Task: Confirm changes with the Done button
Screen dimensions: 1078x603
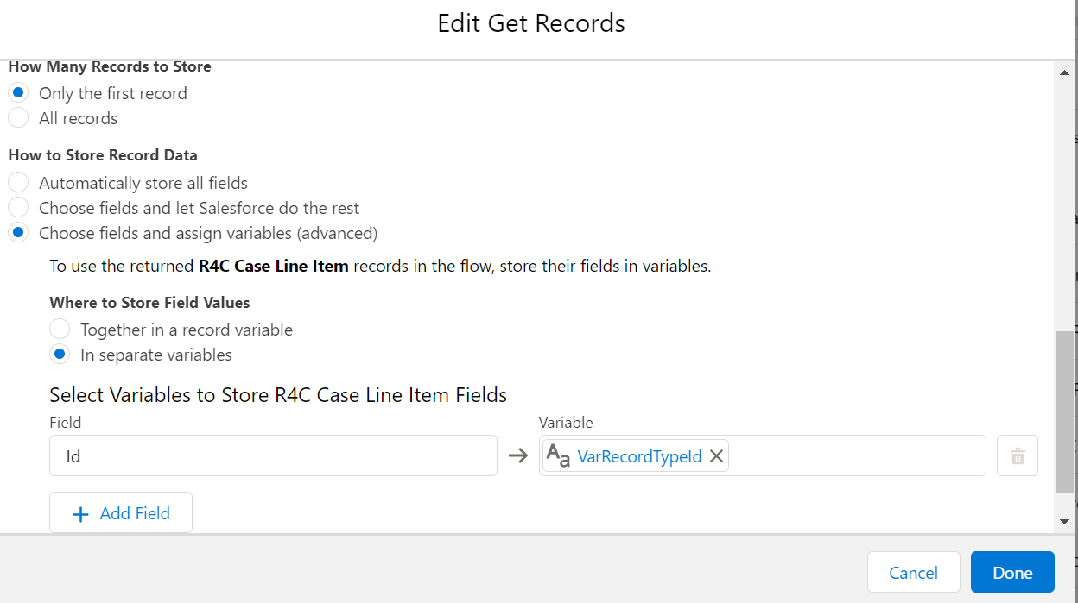Action: click(x=1012, y=573)
